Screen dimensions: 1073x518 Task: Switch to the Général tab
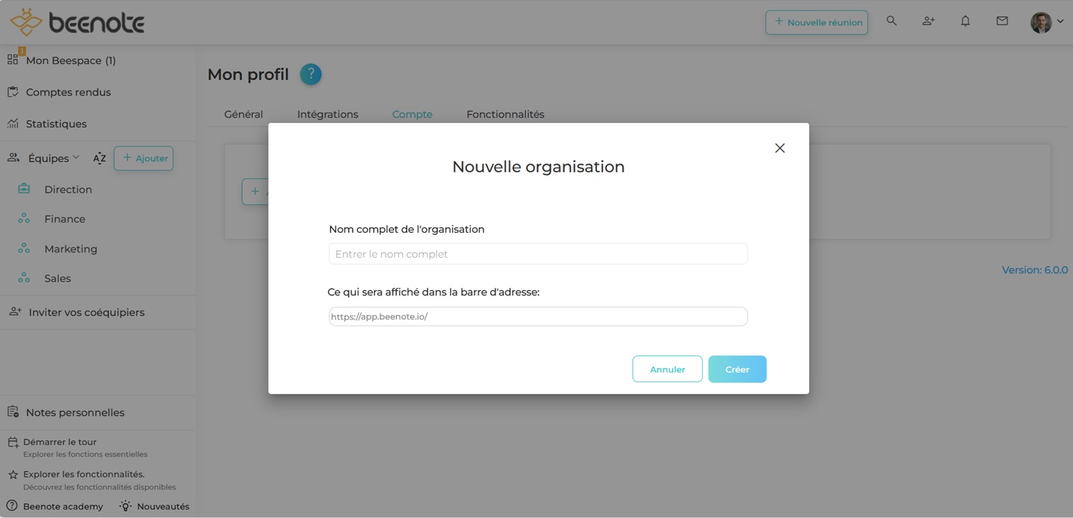point(243,115)
